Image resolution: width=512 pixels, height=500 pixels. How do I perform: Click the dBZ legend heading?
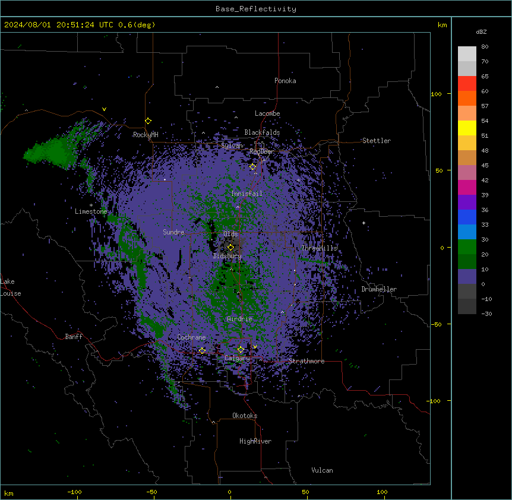click(481, 31)
